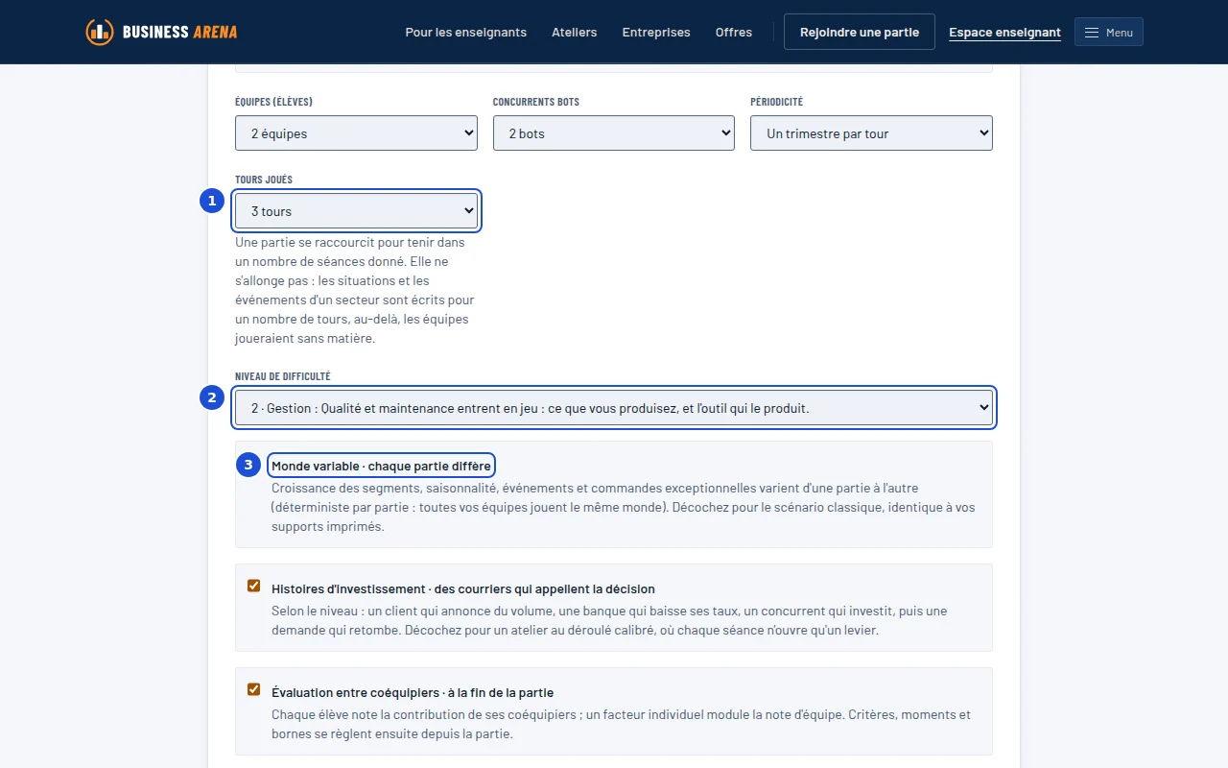This screenshot has width=1228, height=768.
Task: Click the 'TOURS JOUÉS' field label
Action: point(264,180)
